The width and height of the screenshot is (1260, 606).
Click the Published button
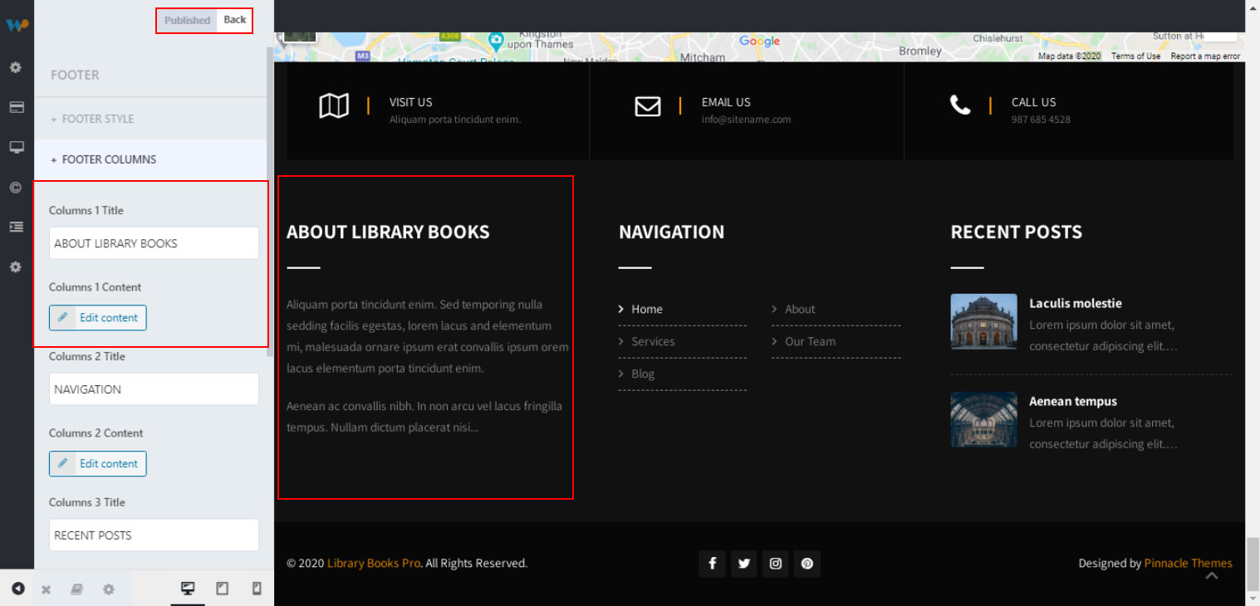coord(187,21)
